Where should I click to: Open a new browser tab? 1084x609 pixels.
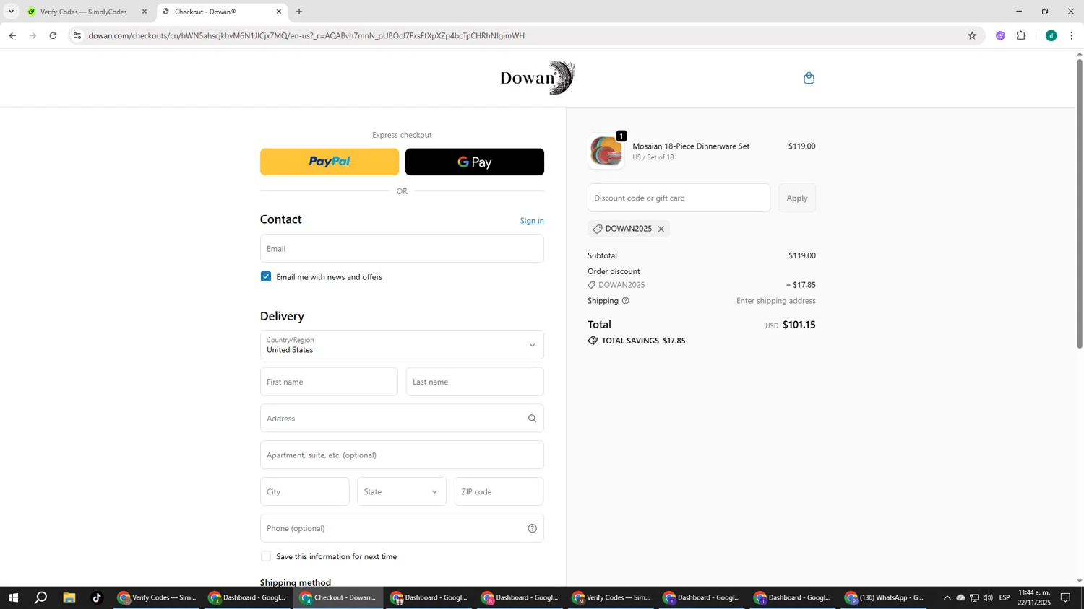[299, 12]
